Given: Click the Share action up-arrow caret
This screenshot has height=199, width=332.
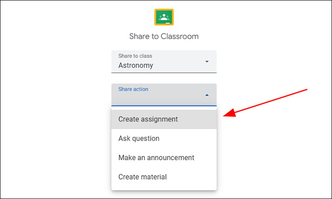Looking at the screenshot, I should (x=207, y=95).
